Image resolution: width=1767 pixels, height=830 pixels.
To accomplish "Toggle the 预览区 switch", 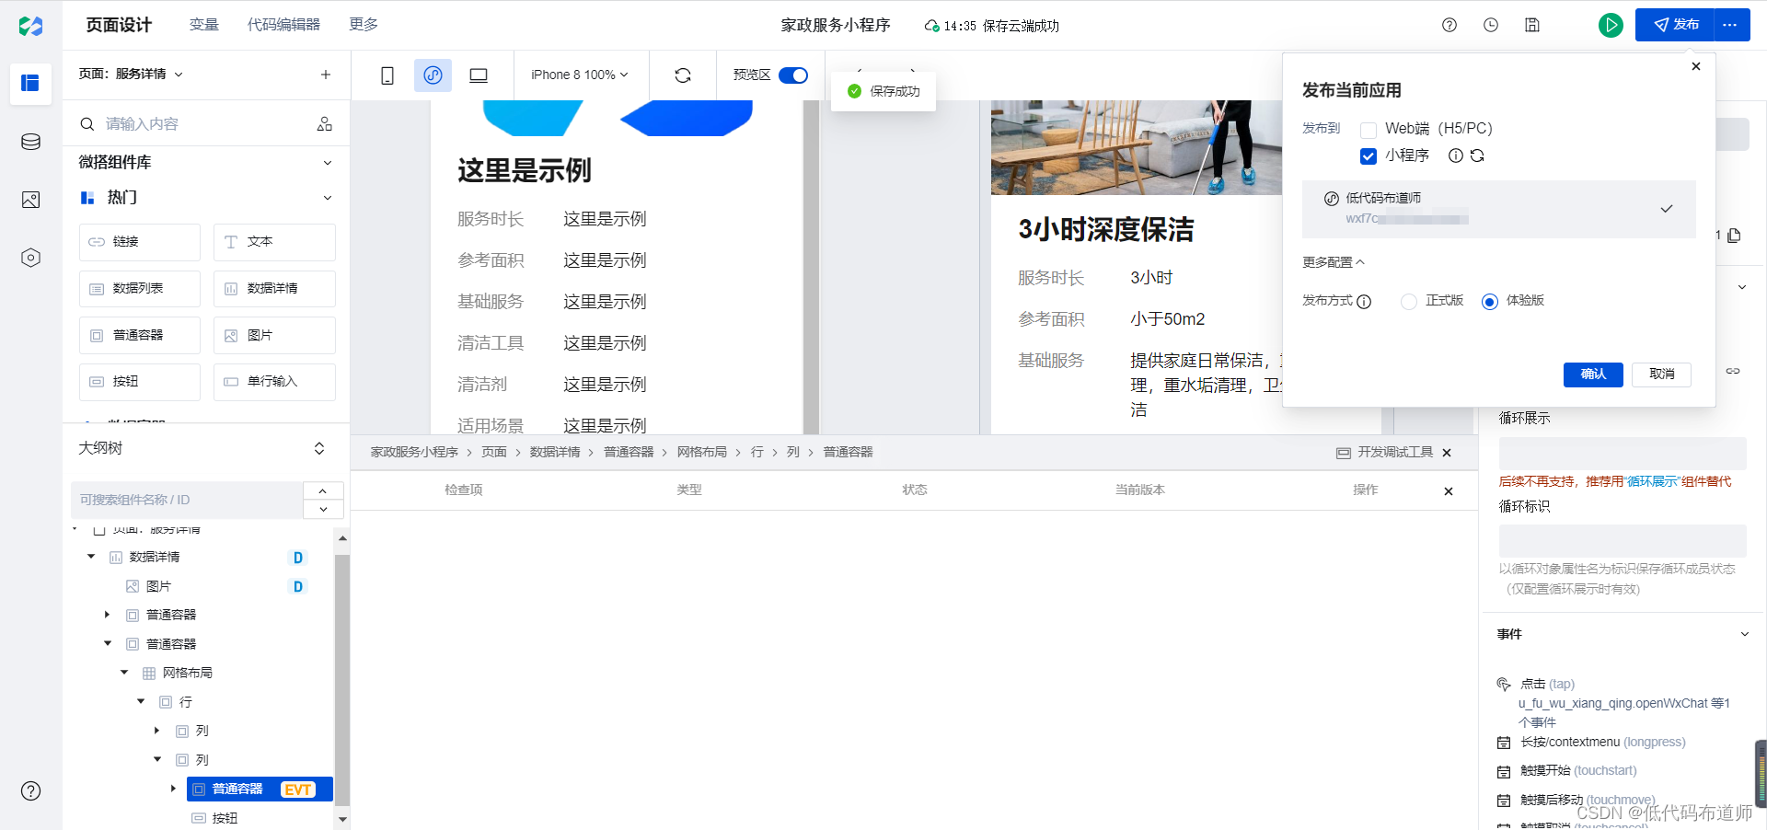I will click(x=793, y=75).
